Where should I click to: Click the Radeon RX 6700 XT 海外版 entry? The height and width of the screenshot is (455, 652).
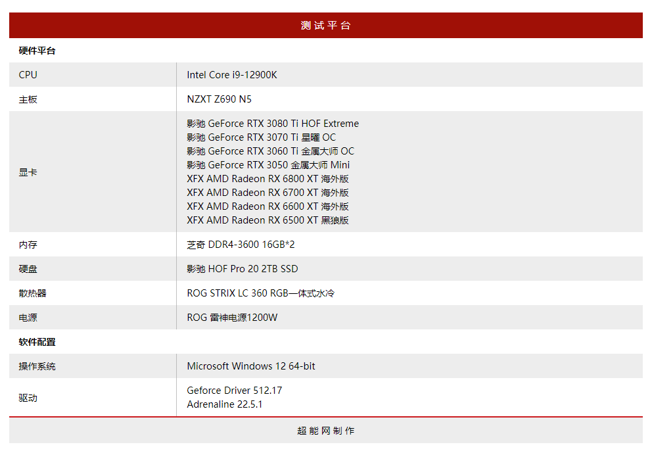click(268, 193)
